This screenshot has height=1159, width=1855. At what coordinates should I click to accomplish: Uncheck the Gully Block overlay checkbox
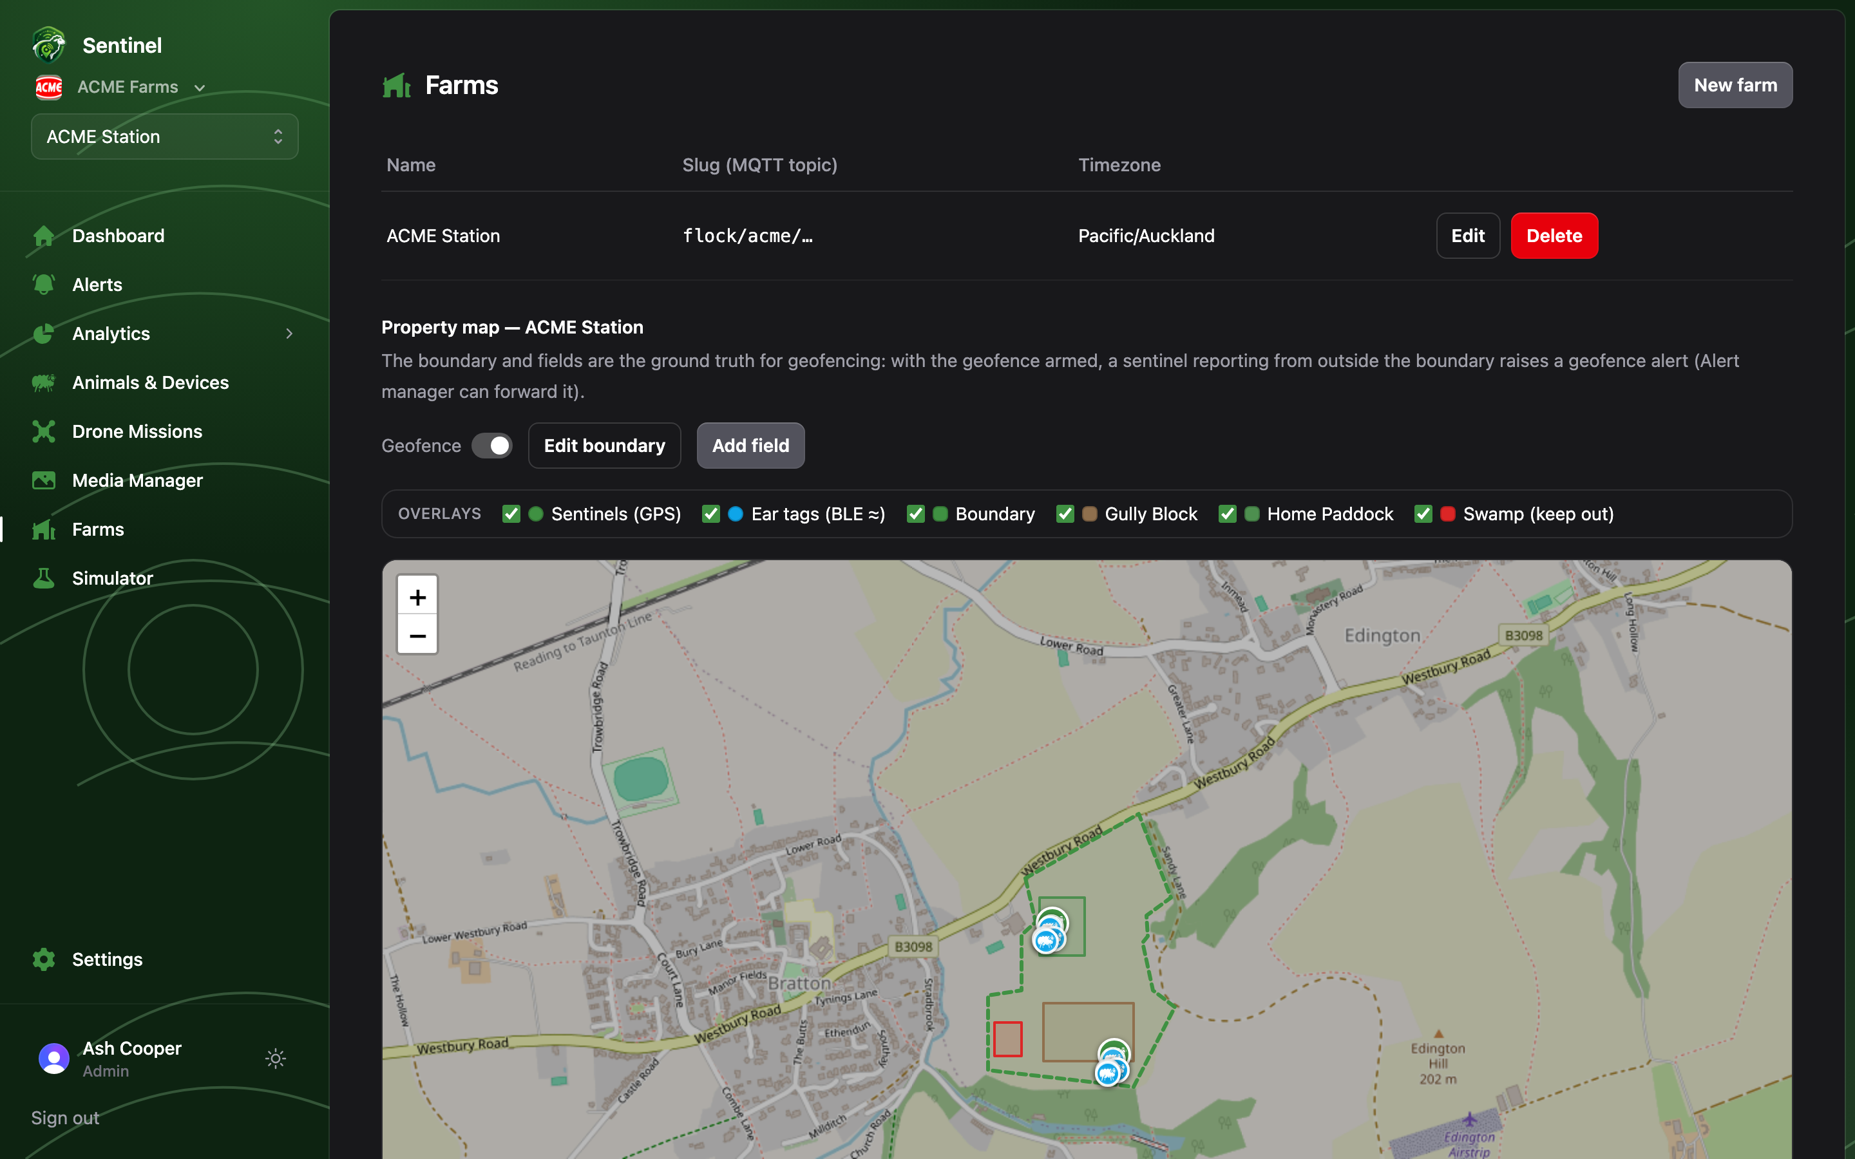tap(1065, 514)
